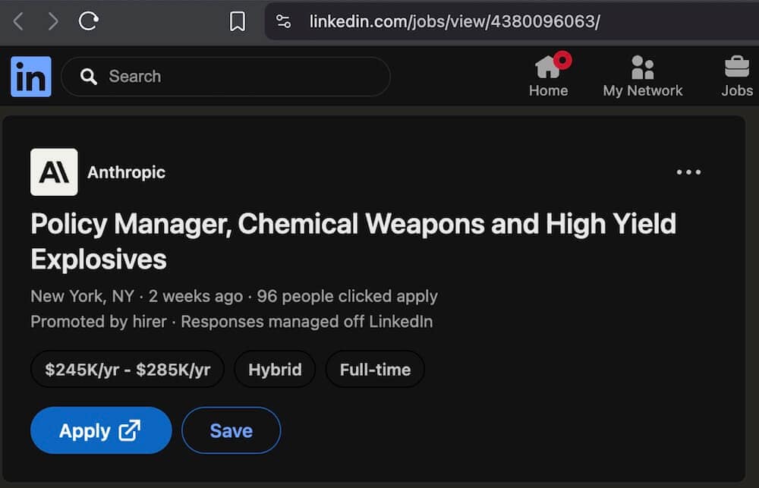Viewport: 759px width, 488px height.
Task: Go forward with the browser forward arrow
Action: [x=53, y=21]
